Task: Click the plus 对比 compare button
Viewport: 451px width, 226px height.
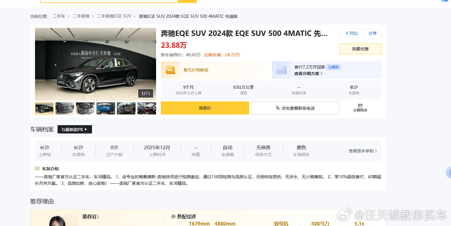Action: 351,33
